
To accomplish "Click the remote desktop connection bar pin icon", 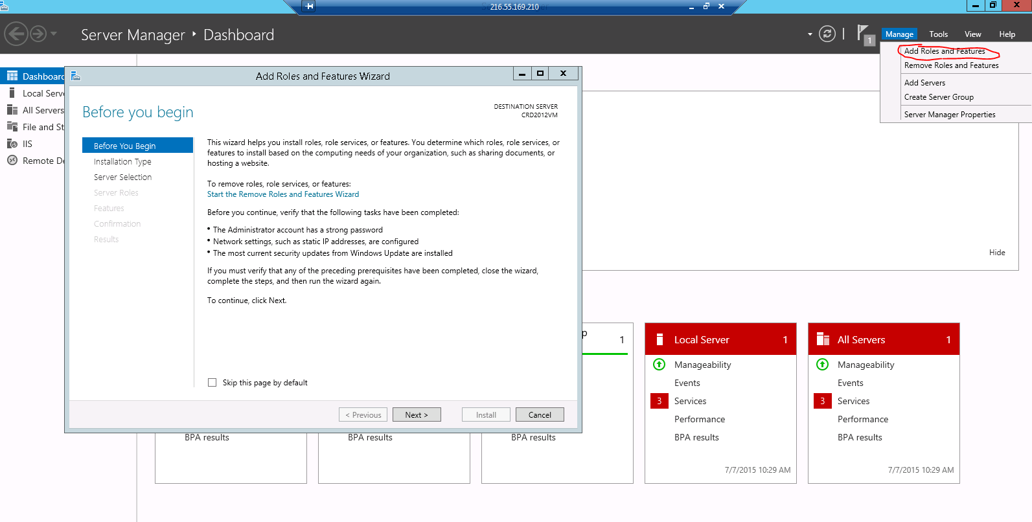I will [x=309, y=6].
